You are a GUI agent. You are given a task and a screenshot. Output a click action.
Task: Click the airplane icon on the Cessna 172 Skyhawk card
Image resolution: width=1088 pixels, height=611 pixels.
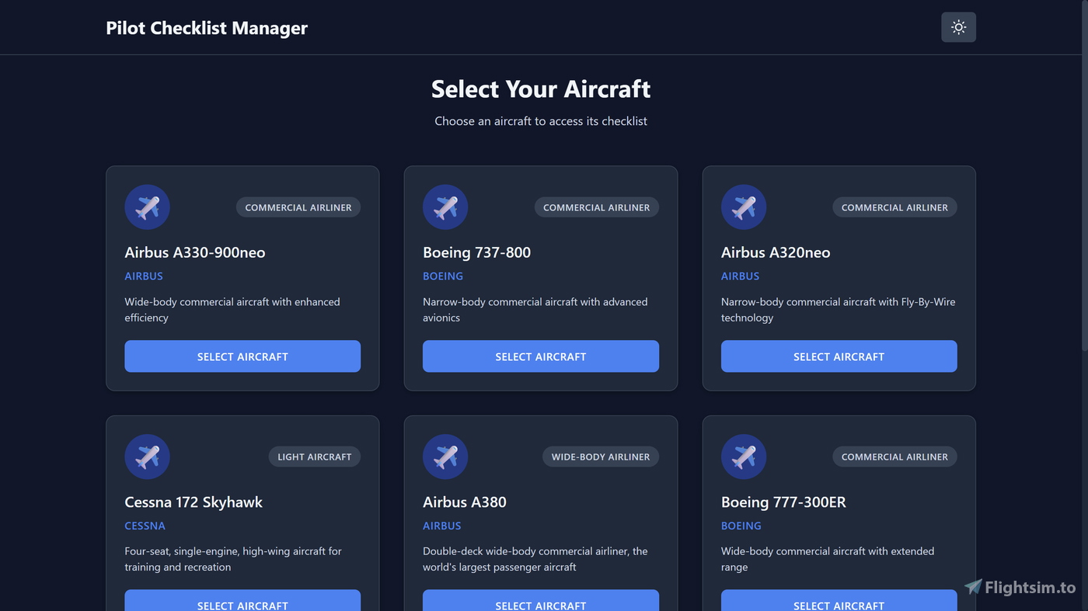(x=147, y=457)
